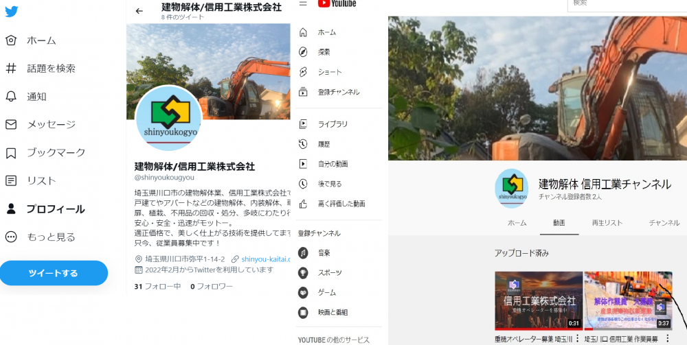Click the YouTube search field (検索)
The width and height of the screenshot is (687, 345).
pos(627,4)
